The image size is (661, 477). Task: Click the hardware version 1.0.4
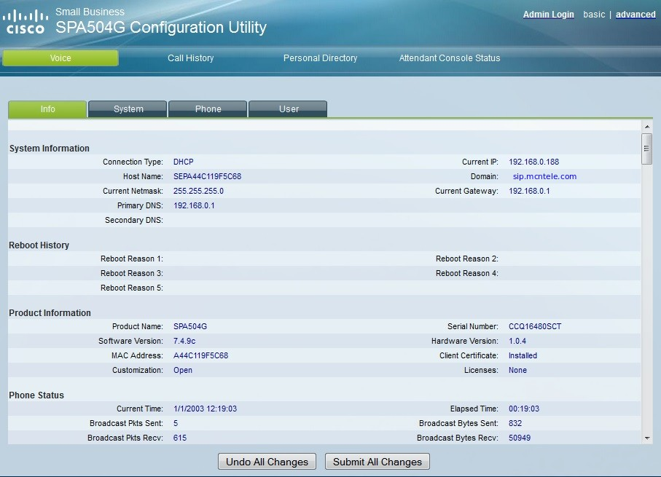point(517,341)
